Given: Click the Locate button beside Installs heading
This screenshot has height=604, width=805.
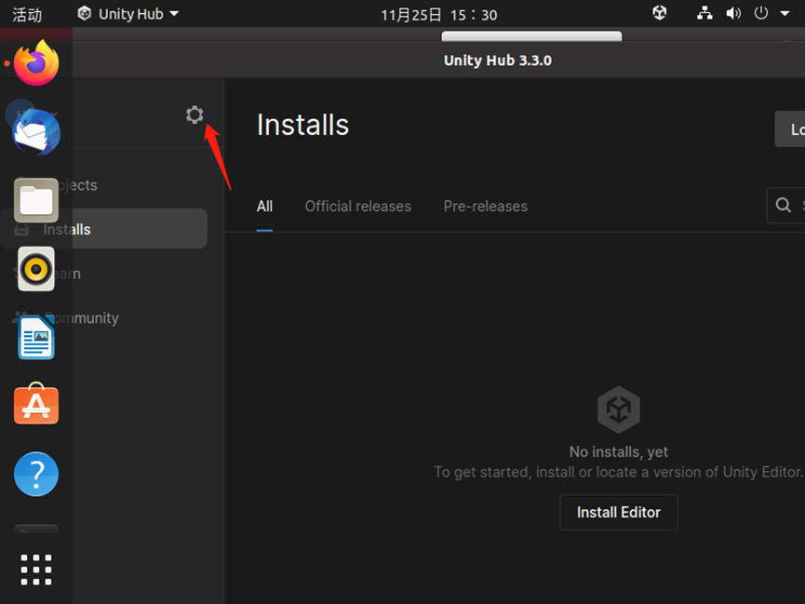Looking at the screenshot, I should click(x=790, y=129).
